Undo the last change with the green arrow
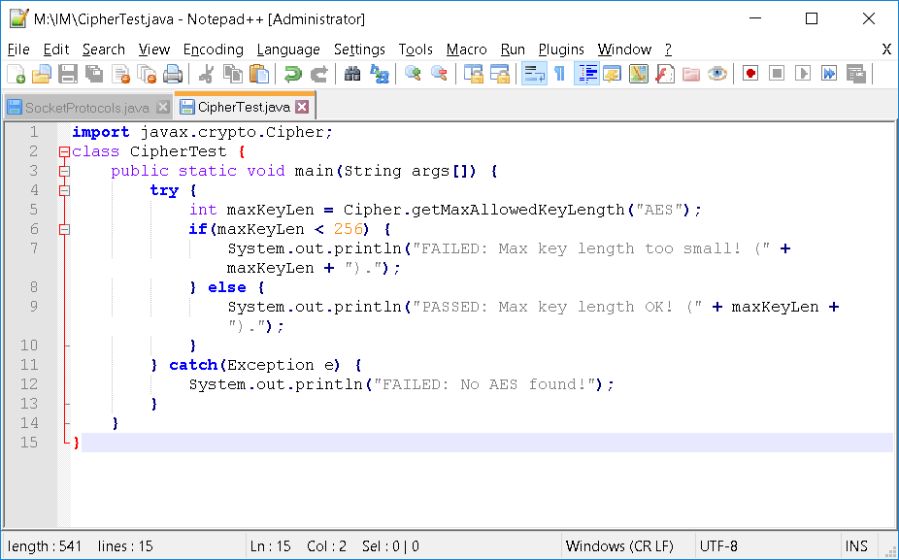 tap(292, 74)
